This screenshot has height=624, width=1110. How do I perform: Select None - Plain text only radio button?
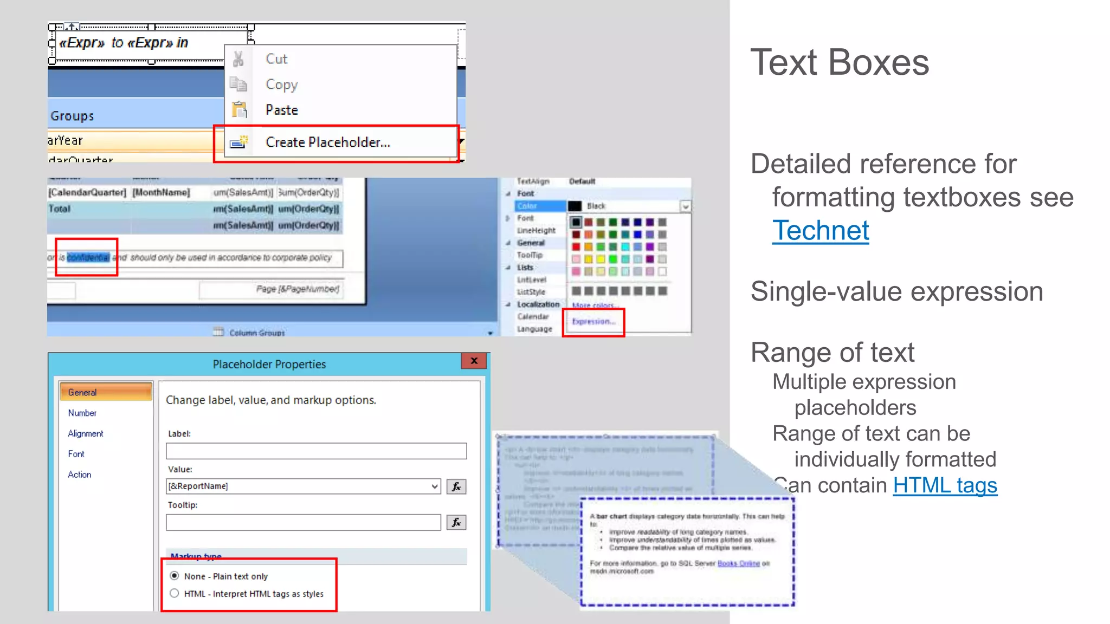[175, 576]
